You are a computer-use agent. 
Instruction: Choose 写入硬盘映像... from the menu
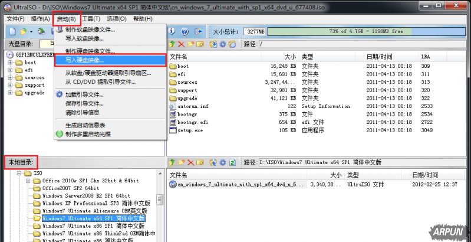[x=110, y=60]
